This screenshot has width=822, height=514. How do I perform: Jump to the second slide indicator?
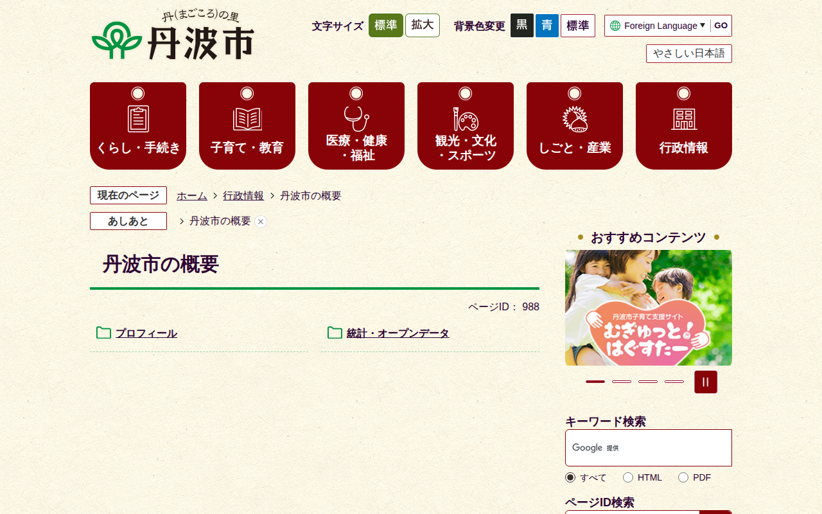622,382
